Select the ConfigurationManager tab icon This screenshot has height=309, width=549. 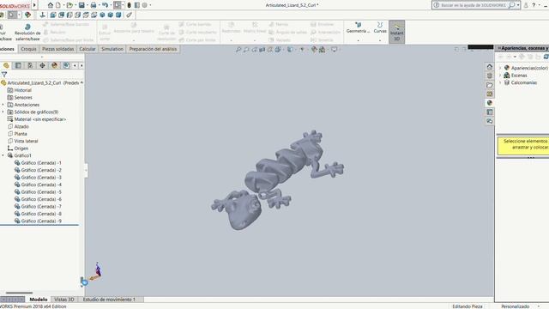coord(30,65)
